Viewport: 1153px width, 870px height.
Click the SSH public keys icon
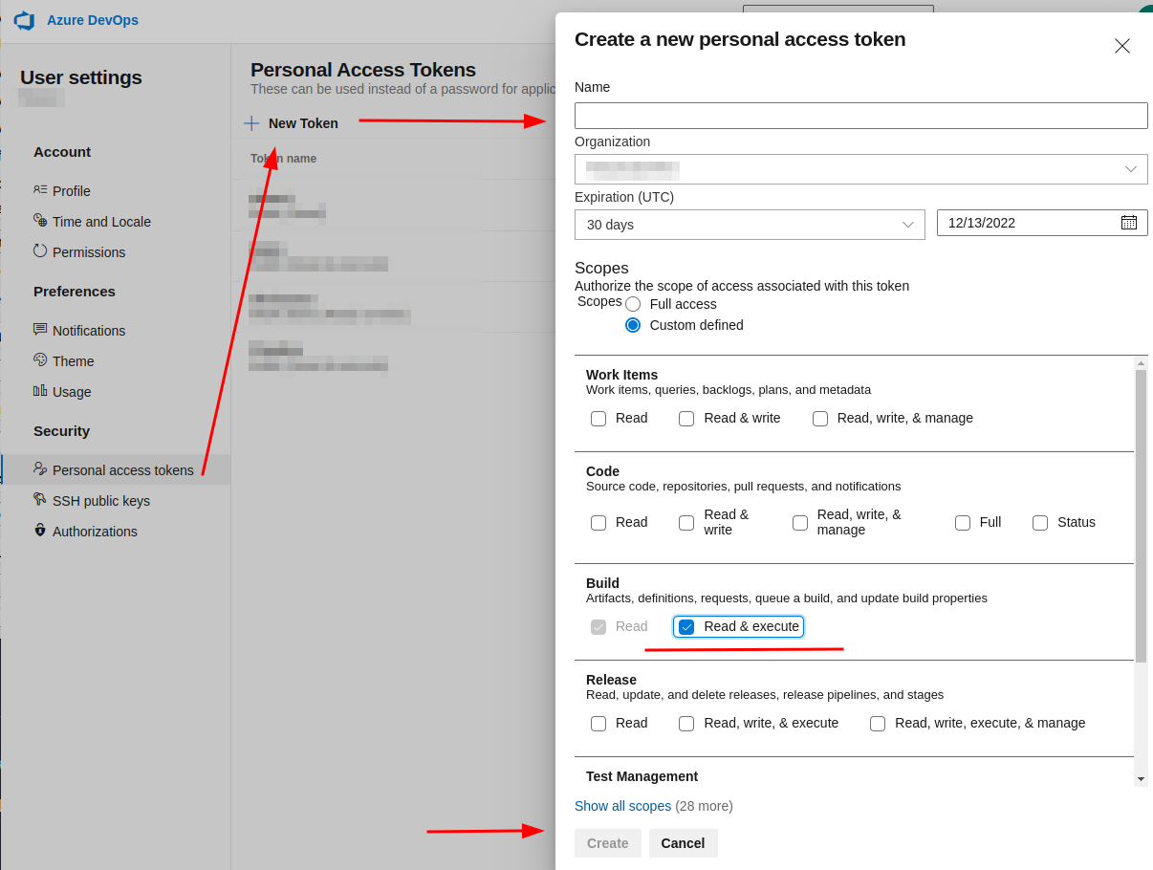[40, 500]
